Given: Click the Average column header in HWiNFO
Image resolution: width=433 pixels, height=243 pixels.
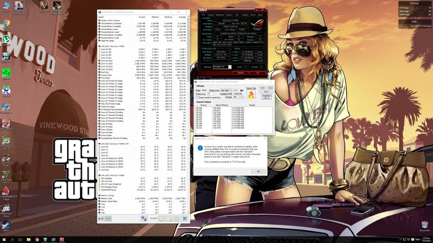Looking at the screenshot, I should click(x=180, y=17).
